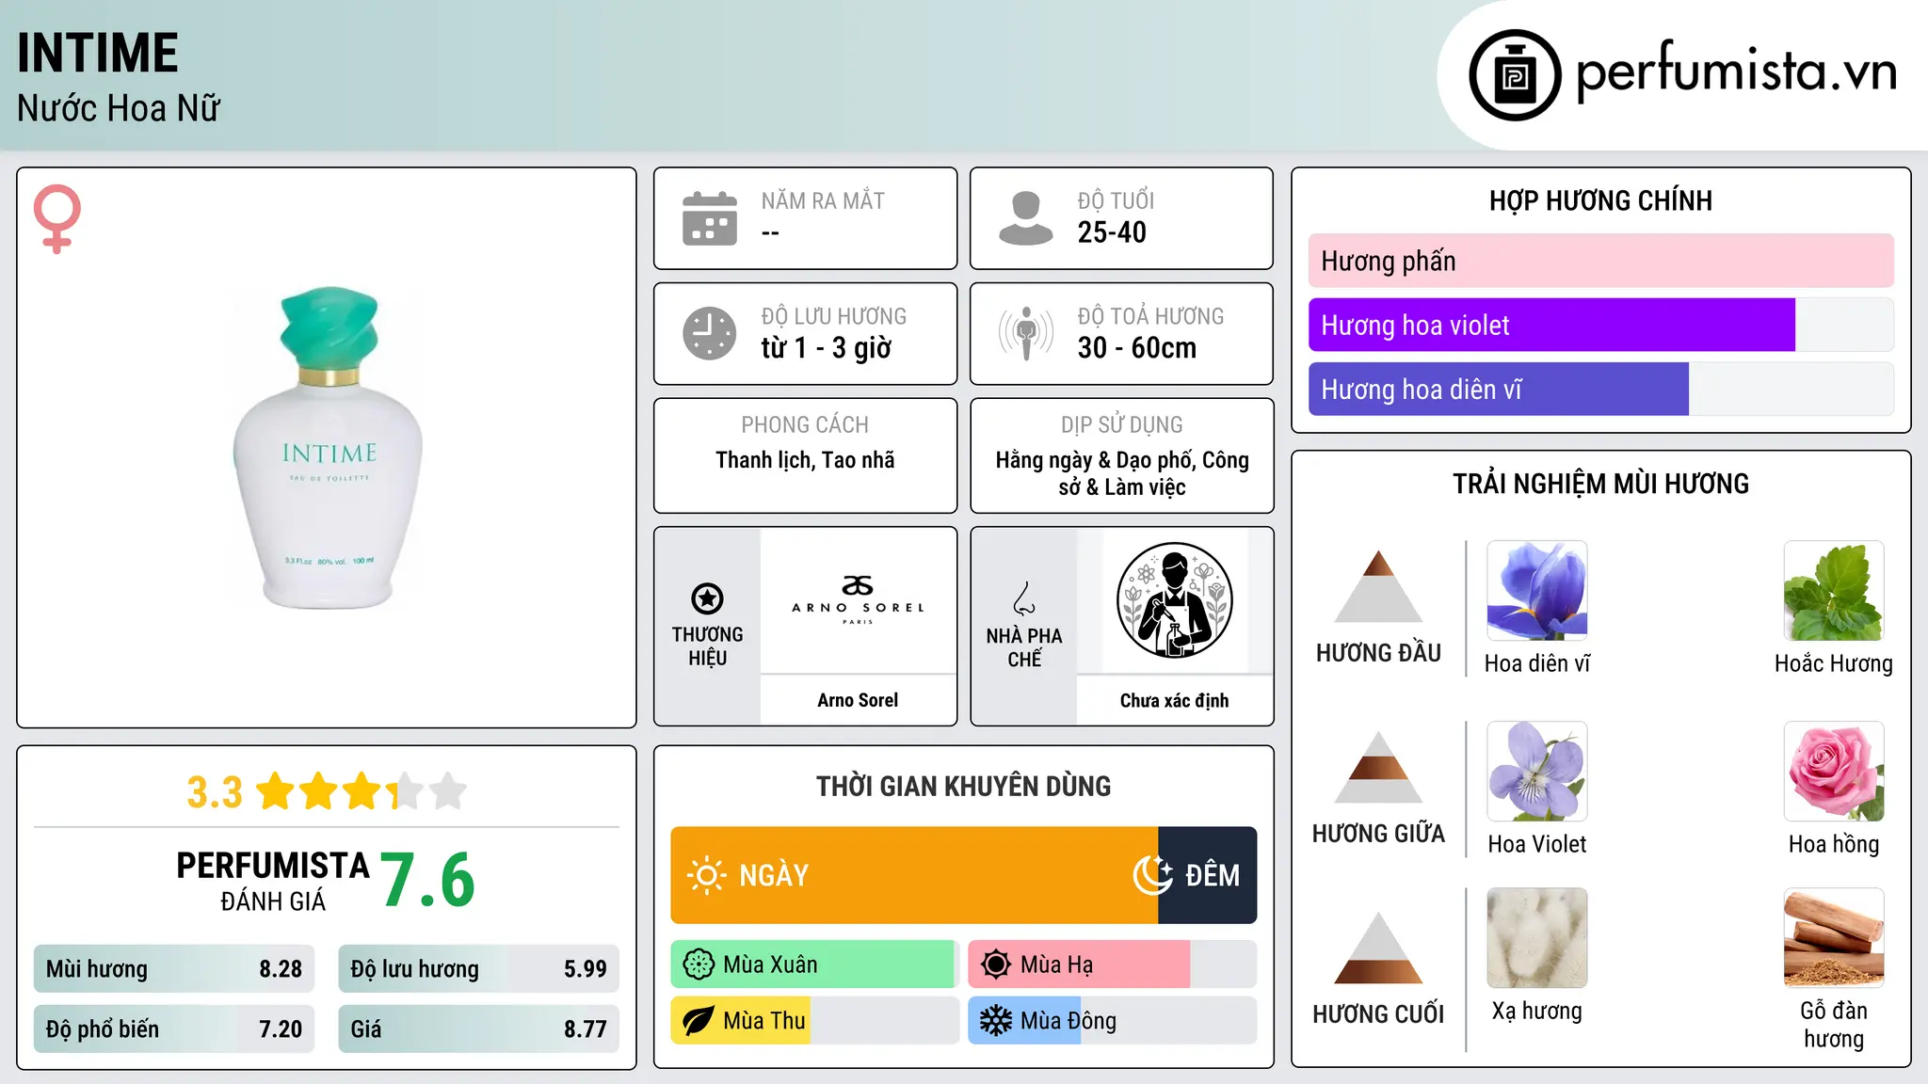
Task: Click the star badge icon above THƯƠNG HIỆU
Action: click(x=707, y=598)
